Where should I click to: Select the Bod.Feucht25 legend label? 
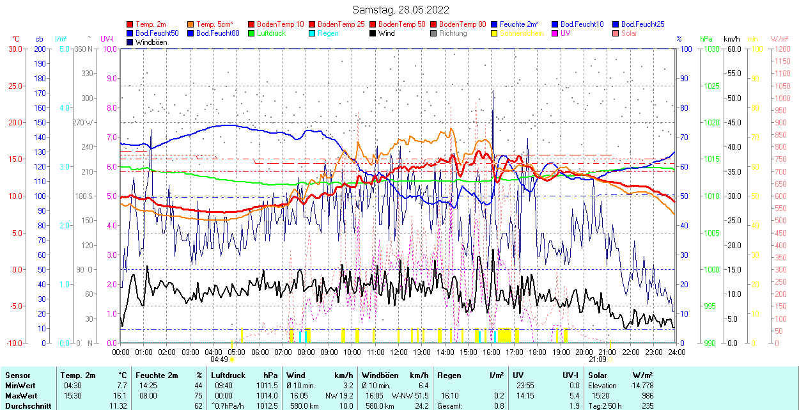642,24
